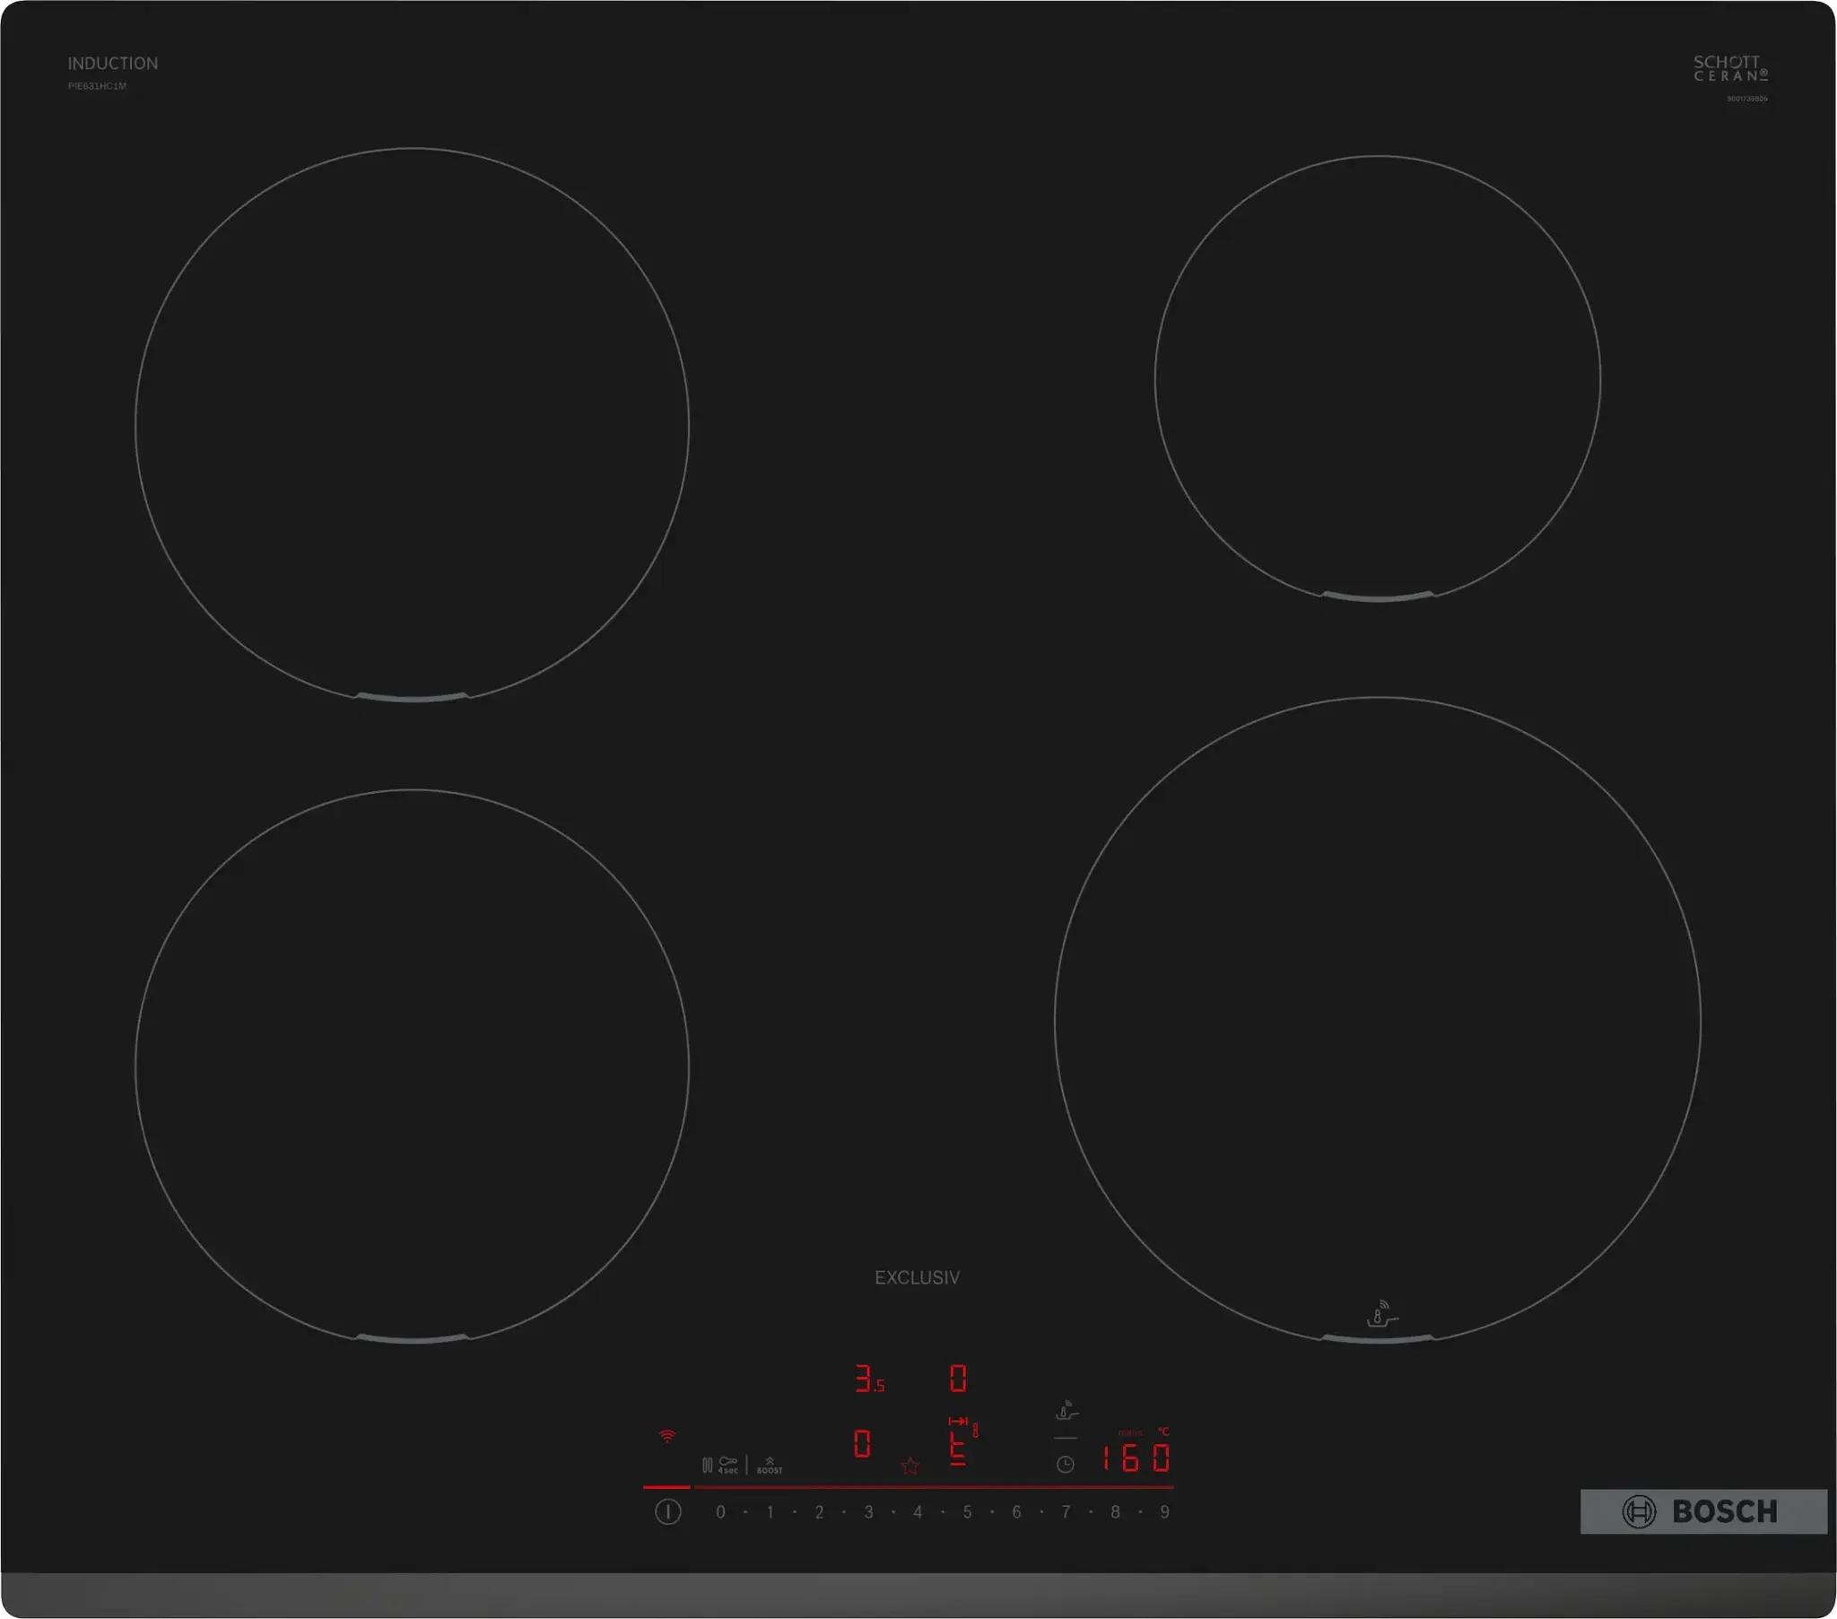Select the front-left zone display showing 0
The height and width of the screenshot is (1619, 1837).
click(x=862, y=1444)
